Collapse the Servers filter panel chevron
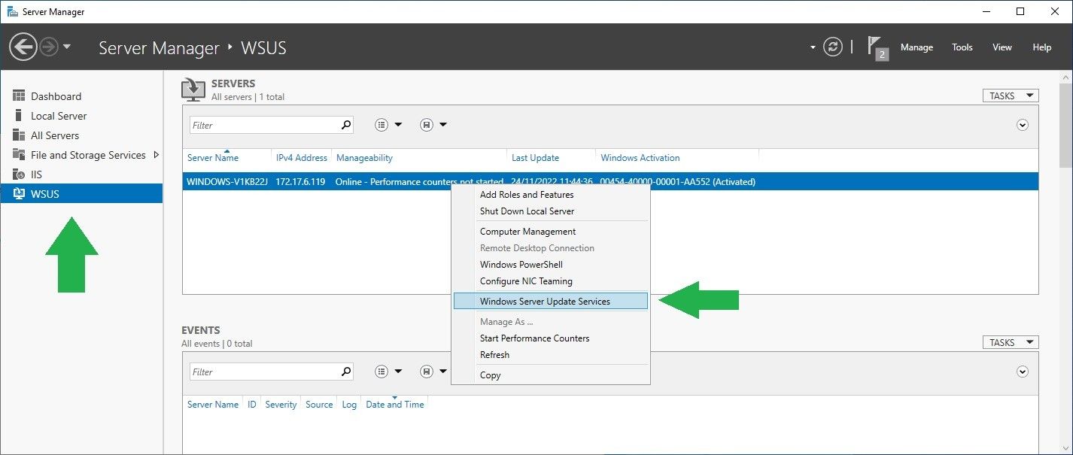 click(1023, 125)
